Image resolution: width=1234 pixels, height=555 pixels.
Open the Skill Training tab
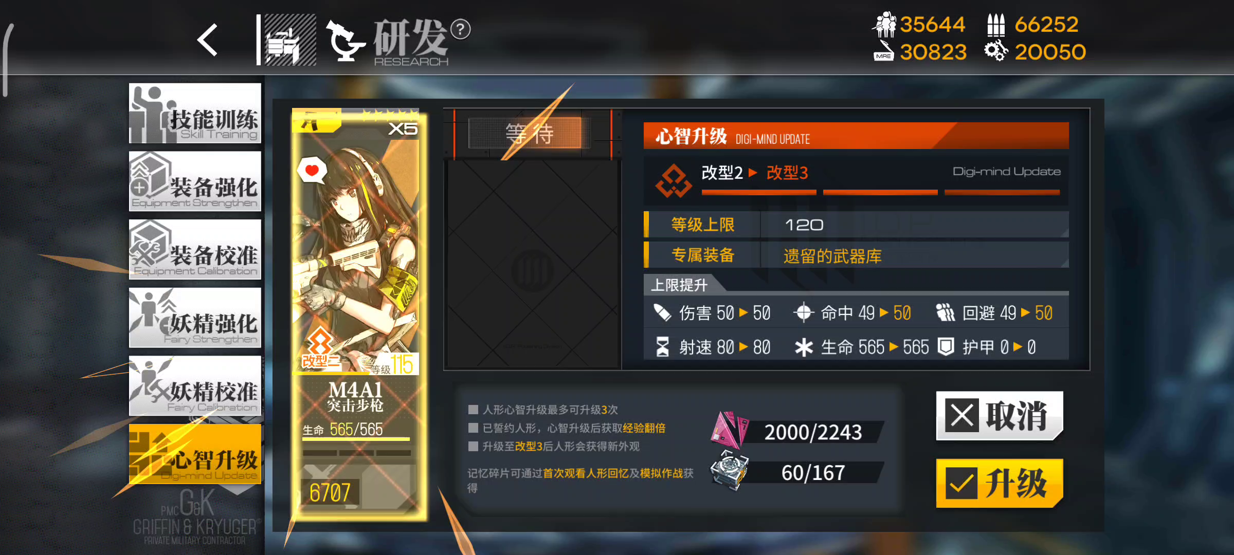195,113
